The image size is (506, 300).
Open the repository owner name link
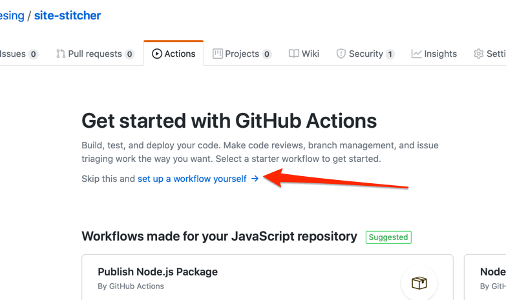pos(12,15)
